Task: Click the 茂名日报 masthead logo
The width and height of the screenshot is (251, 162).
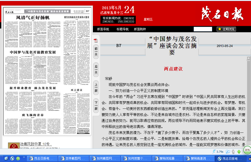Action: 222,14
